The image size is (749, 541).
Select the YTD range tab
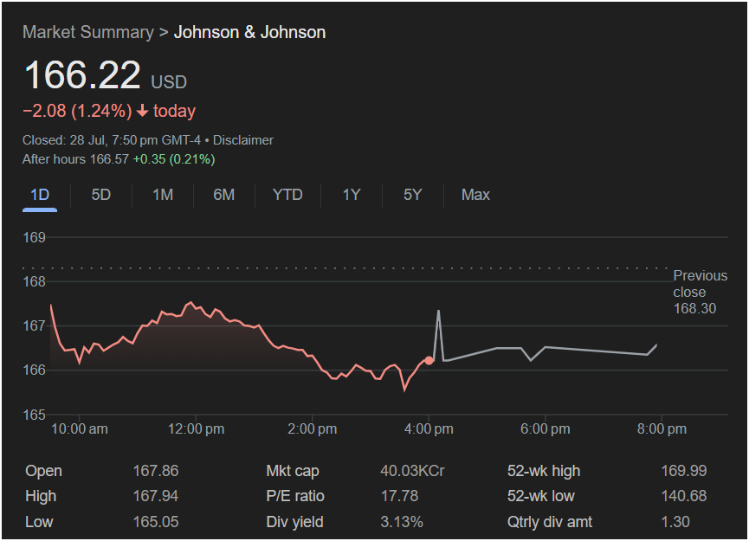click(x=287, y=195)
